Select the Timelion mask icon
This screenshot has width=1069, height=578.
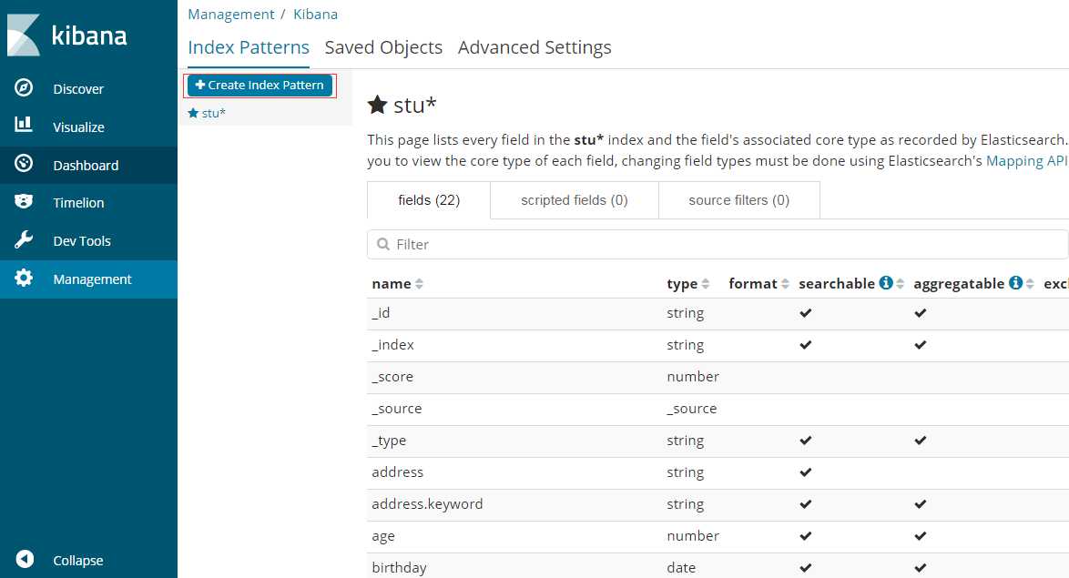pos(24,201)
